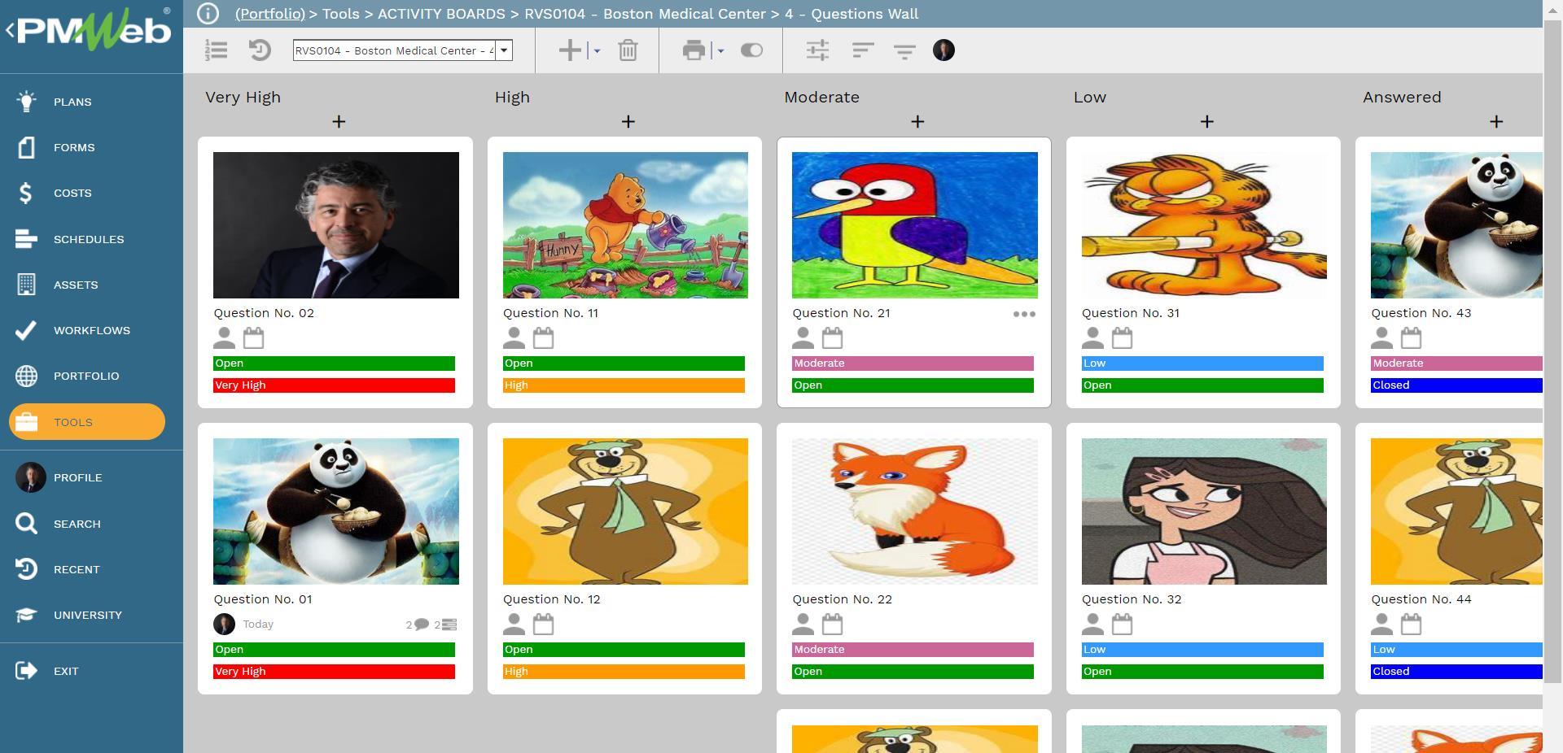Click assignee icon on Question No. 12

[x=514, y=624]
